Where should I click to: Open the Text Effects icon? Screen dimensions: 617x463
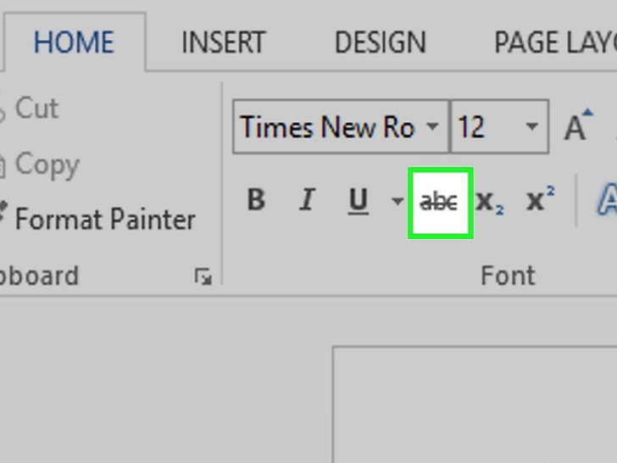pyautogui.click(x=607, y=201)
